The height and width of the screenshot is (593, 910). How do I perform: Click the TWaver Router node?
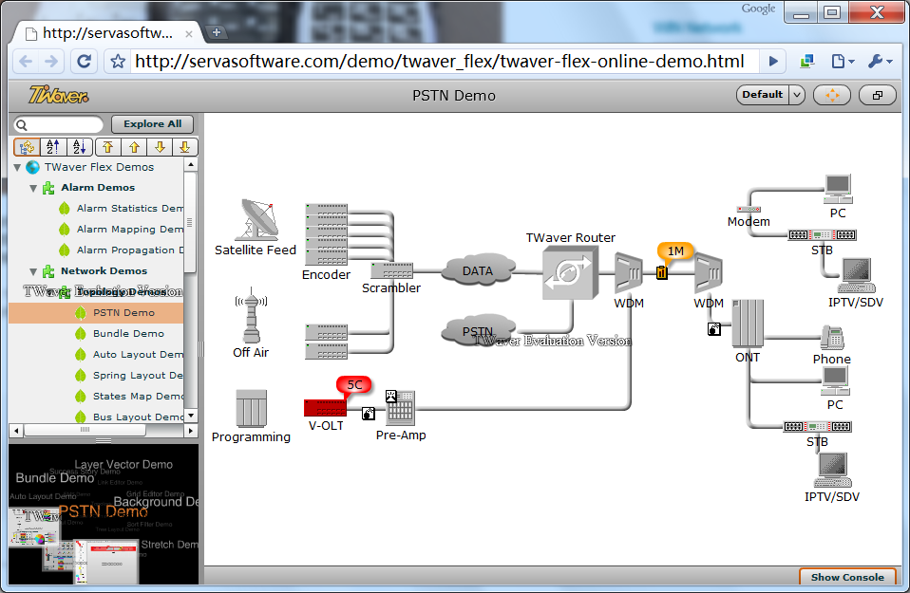tap(570, 272)
